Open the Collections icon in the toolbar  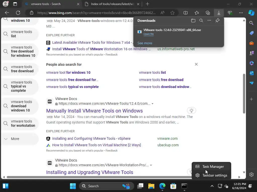tap(208, 13)
